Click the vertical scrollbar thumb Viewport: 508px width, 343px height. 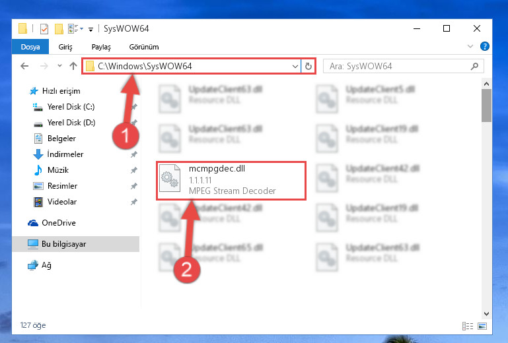(486, 106)
